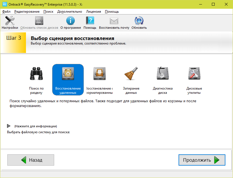Click the EasyRecovery app icon in title bar
The image size is (233, 178).
(x=5, y=4)
